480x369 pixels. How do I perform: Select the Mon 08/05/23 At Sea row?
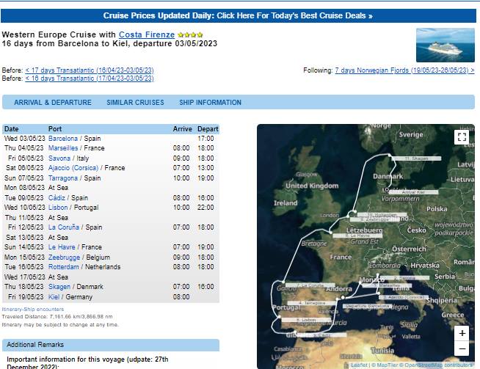pyautogui.click(x=111, y=188)
